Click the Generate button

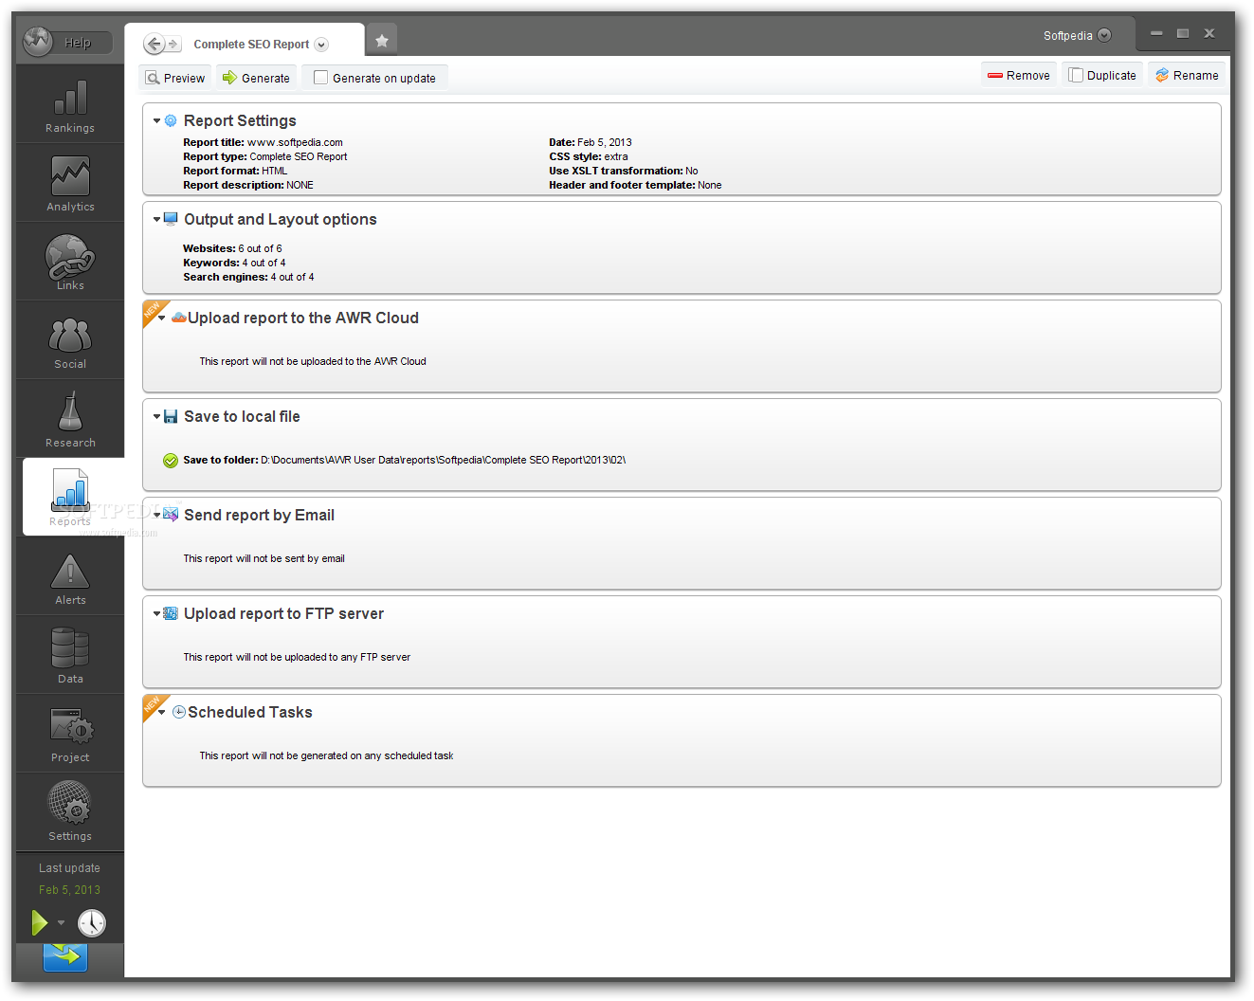pos(256,78)
